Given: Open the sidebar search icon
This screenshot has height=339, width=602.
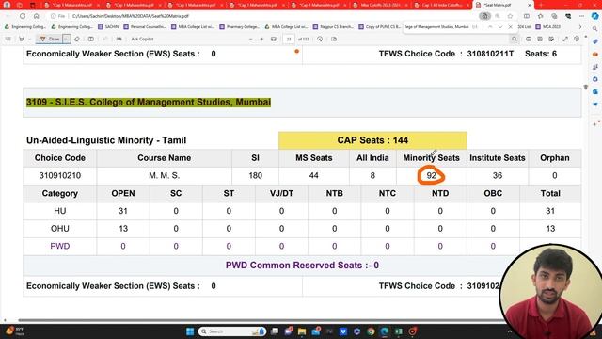Looking at the screenshot, I should tap(594, 29).
